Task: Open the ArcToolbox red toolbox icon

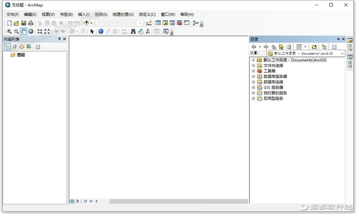Action: click(x=179, y=23)
